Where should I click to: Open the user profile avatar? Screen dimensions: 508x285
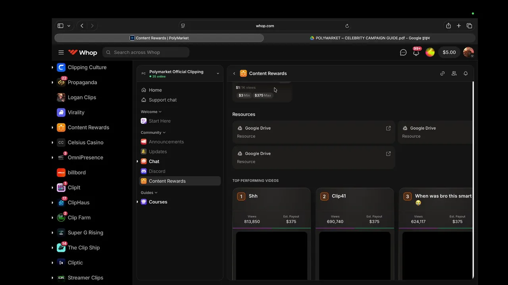tap(469, 52)
